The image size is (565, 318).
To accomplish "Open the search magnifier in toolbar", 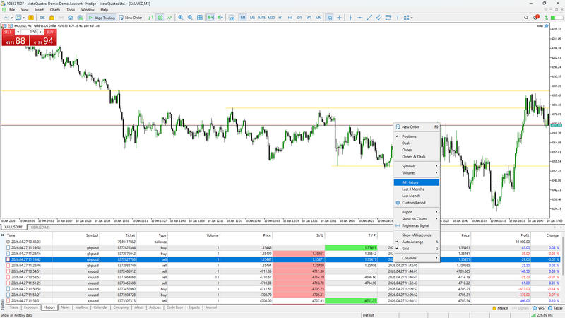I will tap(526, 17).
